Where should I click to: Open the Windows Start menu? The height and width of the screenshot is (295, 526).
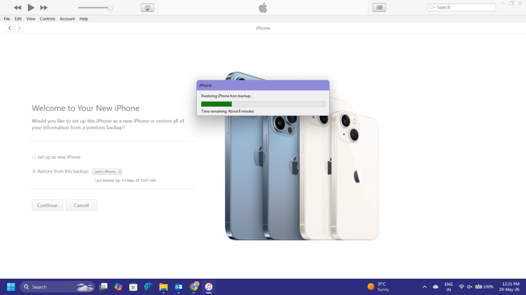point(11,287)
